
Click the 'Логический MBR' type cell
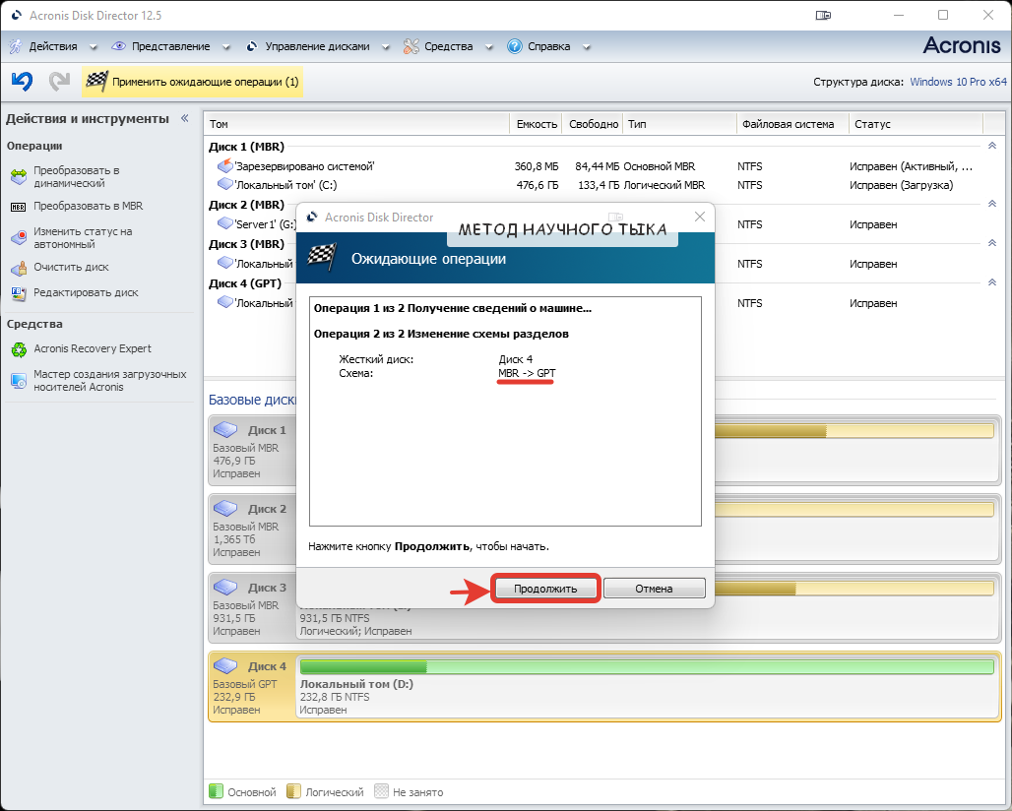(x=664, y=185)
